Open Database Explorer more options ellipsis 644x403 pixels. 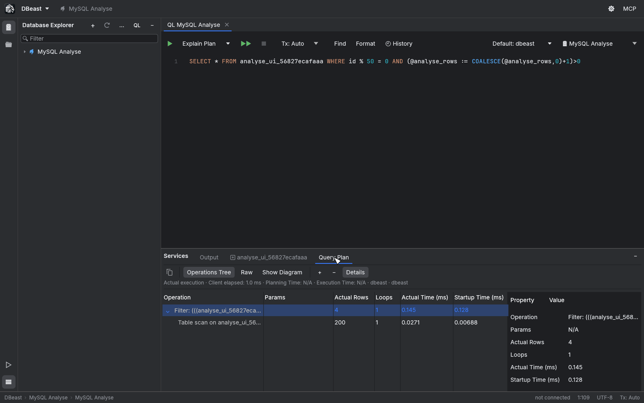pos(122,26)
